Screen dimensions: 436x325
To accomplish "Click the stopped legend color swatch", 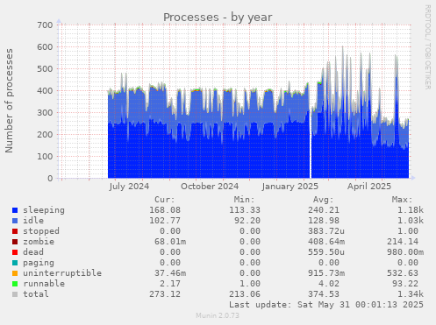I will [15, 231].
